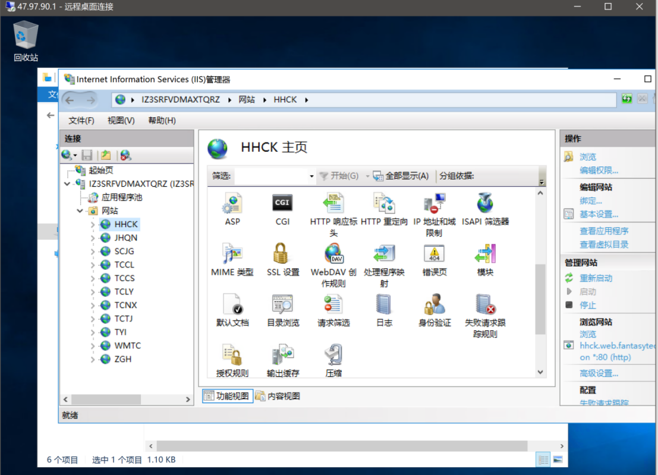Open the 默认文档 icon
The image size is (658, 475).
(232, 305)
